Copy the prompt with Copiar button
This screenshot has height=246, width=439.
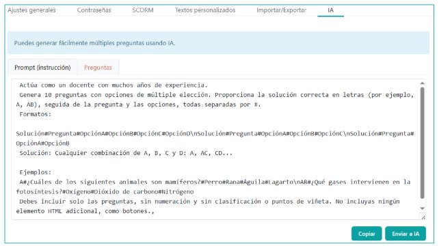pos(367,234)
